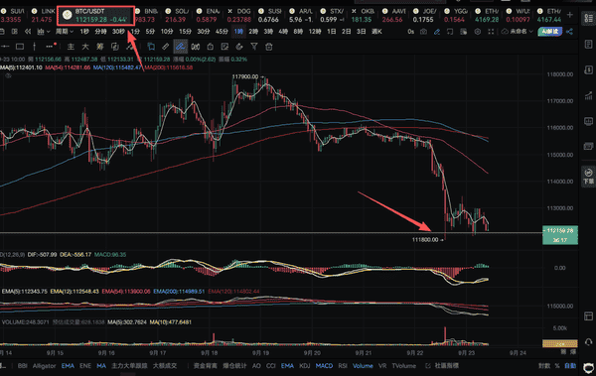Open the edit note tool

224,47
